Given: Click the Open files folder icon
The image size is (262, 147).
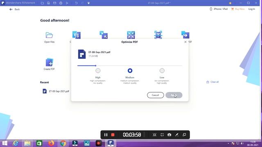Looking at the screenshot, I should pyautogui.click(x=49, y=35).
